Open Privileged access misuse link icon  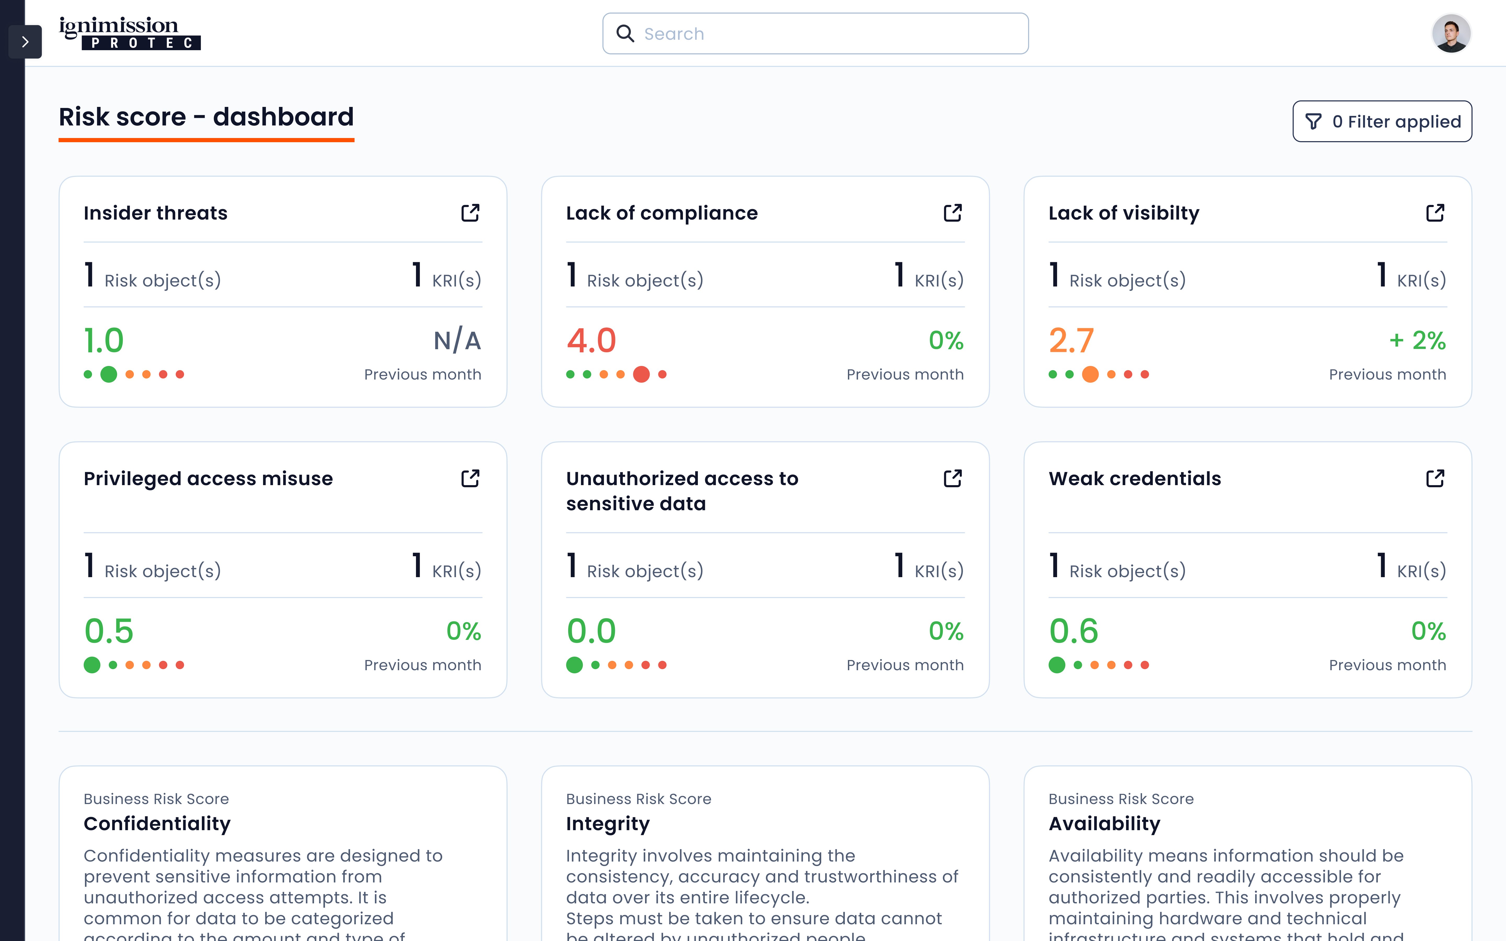pos(470,479)
